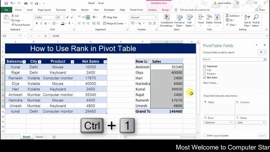Click the More Tables link
The height and width of the screenshot is (152, 270).
pos(211,83)
